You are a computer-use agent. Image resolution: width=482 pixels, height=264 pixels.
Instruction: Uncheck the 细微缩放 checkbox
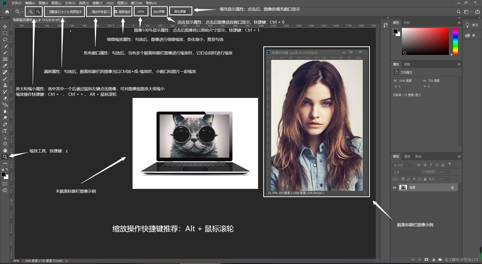[x=116, y=12]
